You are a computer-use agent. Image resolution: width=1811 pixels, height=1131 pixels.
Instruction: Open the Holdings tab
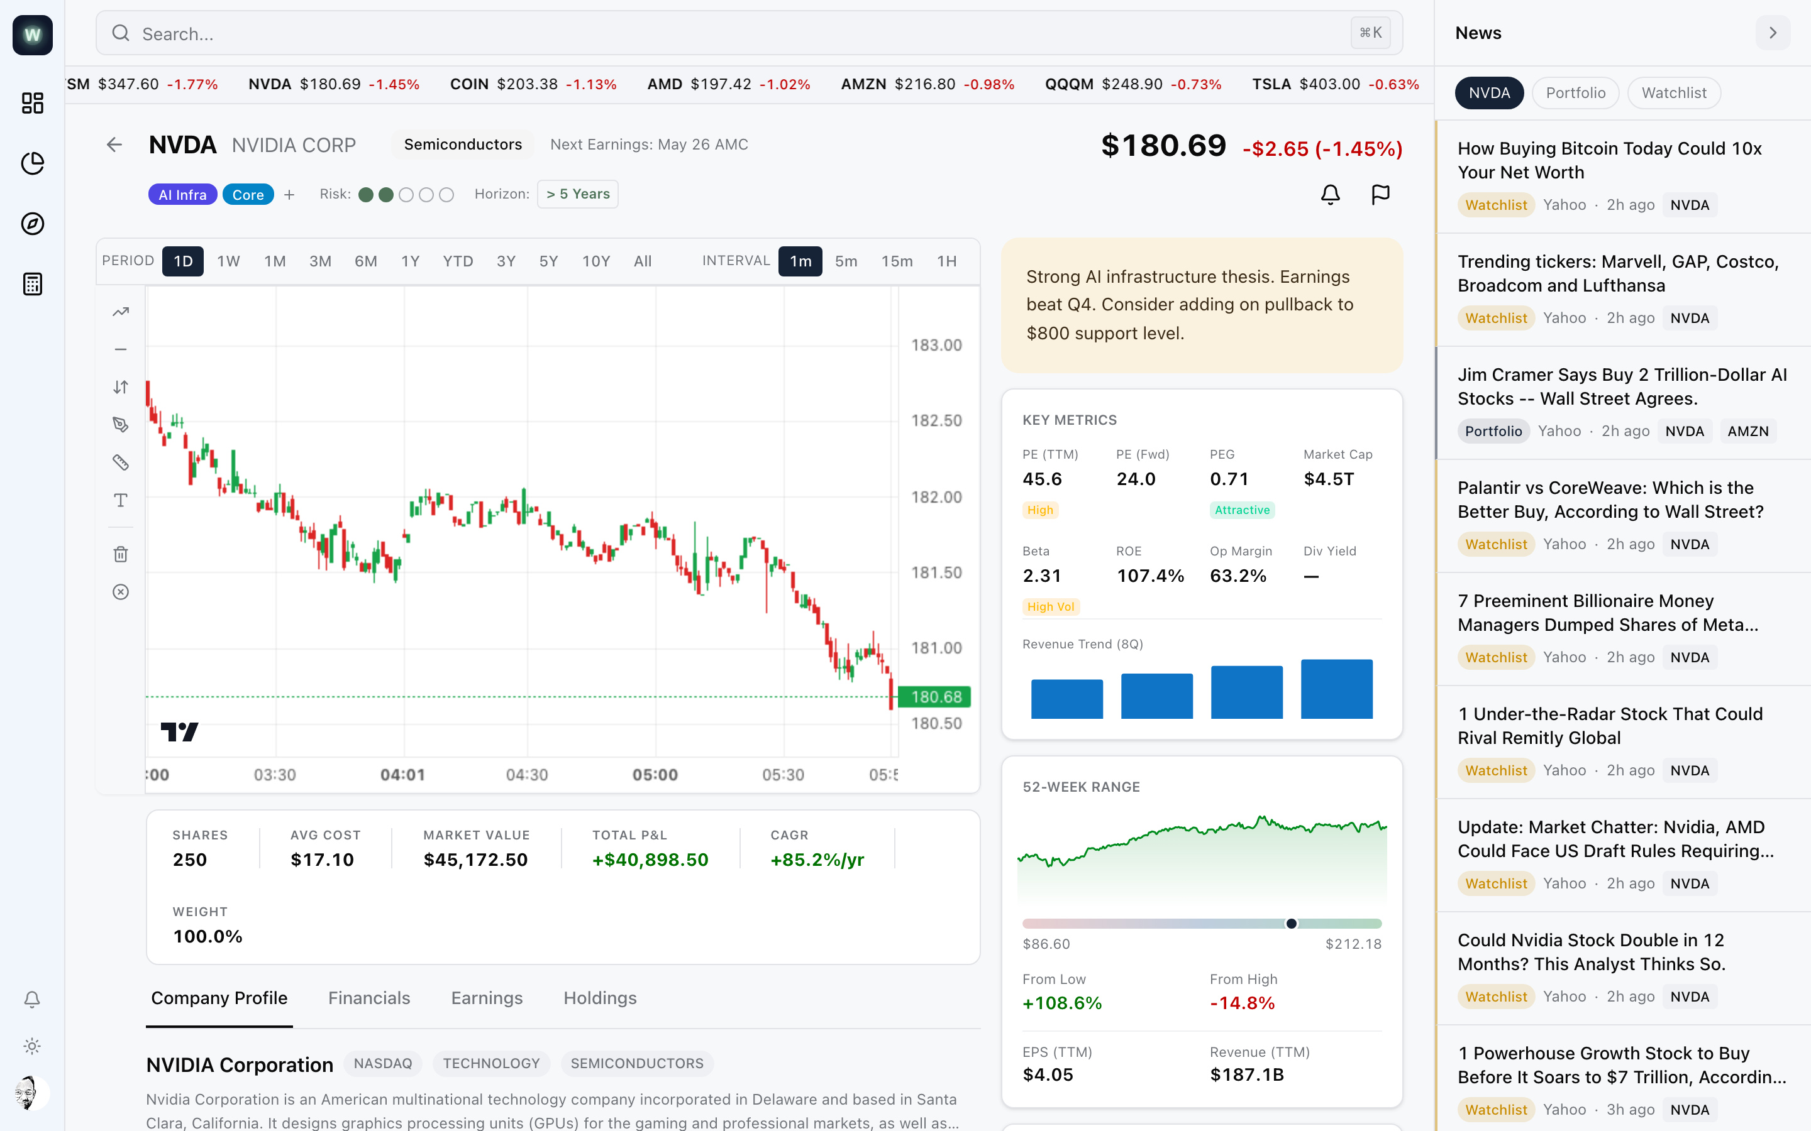pyautogui.click(x=600, y=998)
